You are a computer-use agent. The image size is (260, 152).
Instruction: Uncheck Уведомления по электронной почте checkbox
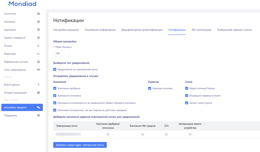point(55,69)
